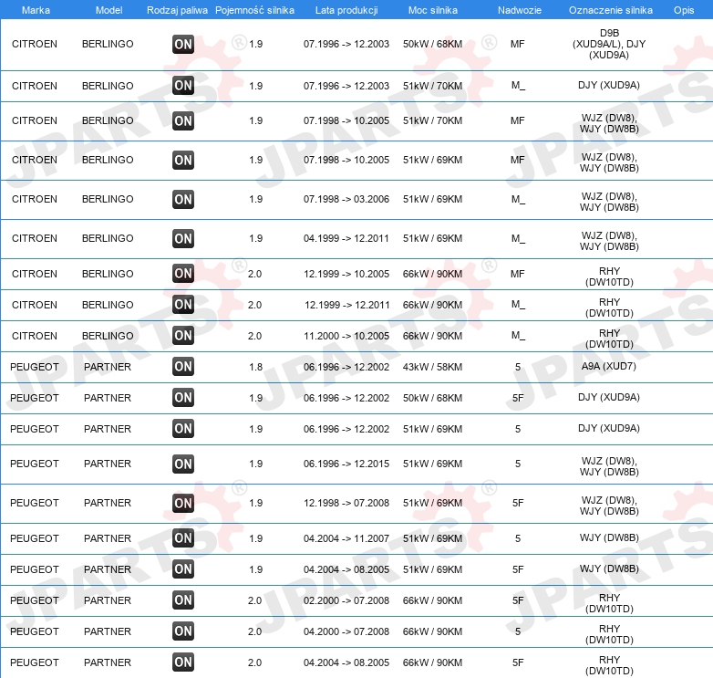Image resolution: width=713 pixels, height=678 pixels.
Task: Click the Lata produkcji column header
Action: coord(346,10)
